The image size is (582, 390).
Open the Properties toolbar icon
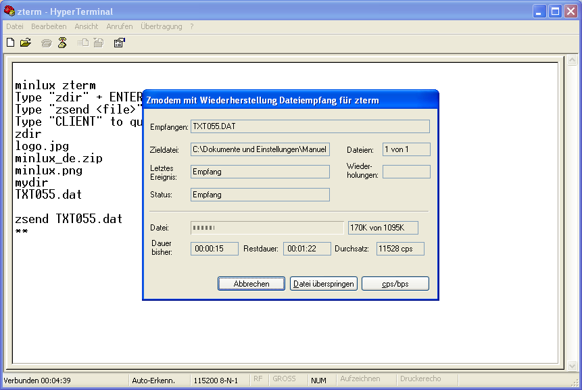point(119,43)
